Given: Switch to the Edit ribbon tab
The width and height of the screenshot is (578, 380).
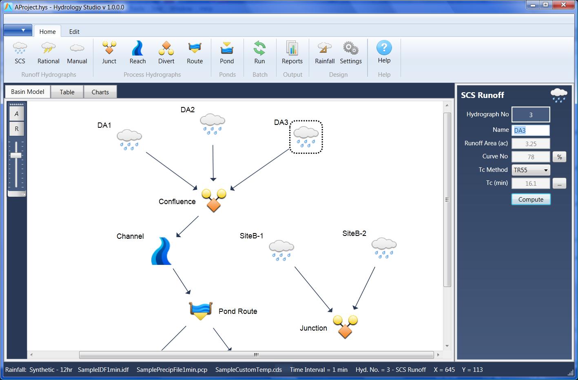Looking at the screenshot, I should 74,31.
